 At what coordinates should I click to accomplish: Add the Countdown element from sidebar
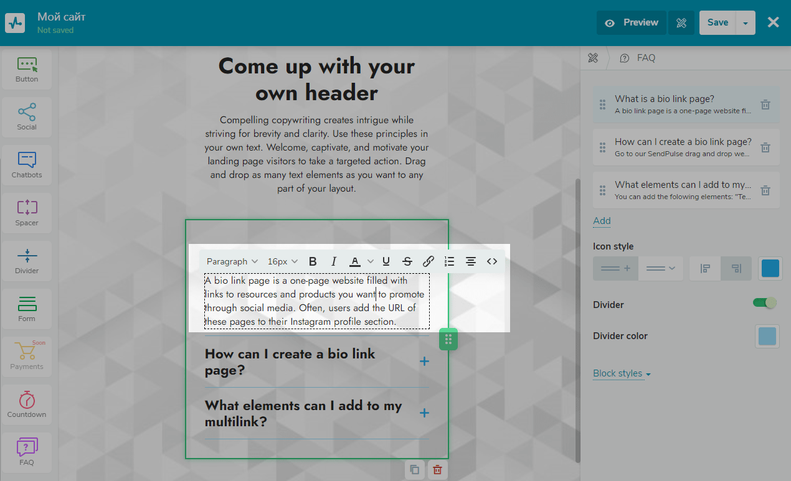click(27, 404)
